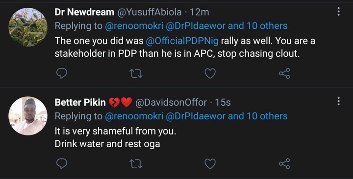Viewport: 353px width, 179px height.
Task: Open the @YusuffAbiola handle
Action: (149, 12)
